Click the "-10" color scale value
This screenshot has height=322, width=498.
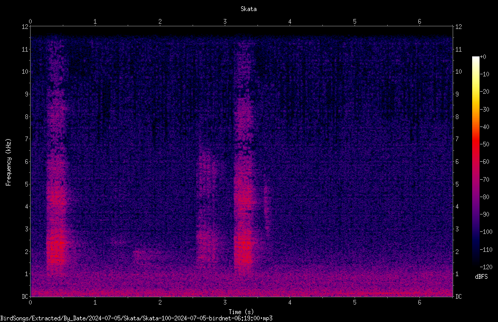click(485, 74)
